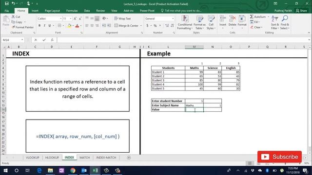Expand the Name Box dropdown arrow

click(22, 40)
